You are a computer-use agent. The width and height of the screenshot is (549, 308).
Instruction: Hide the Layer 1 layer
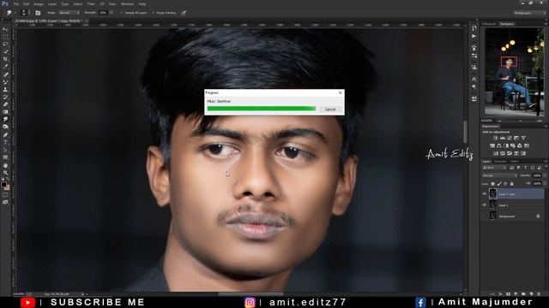tap(484, 205)
